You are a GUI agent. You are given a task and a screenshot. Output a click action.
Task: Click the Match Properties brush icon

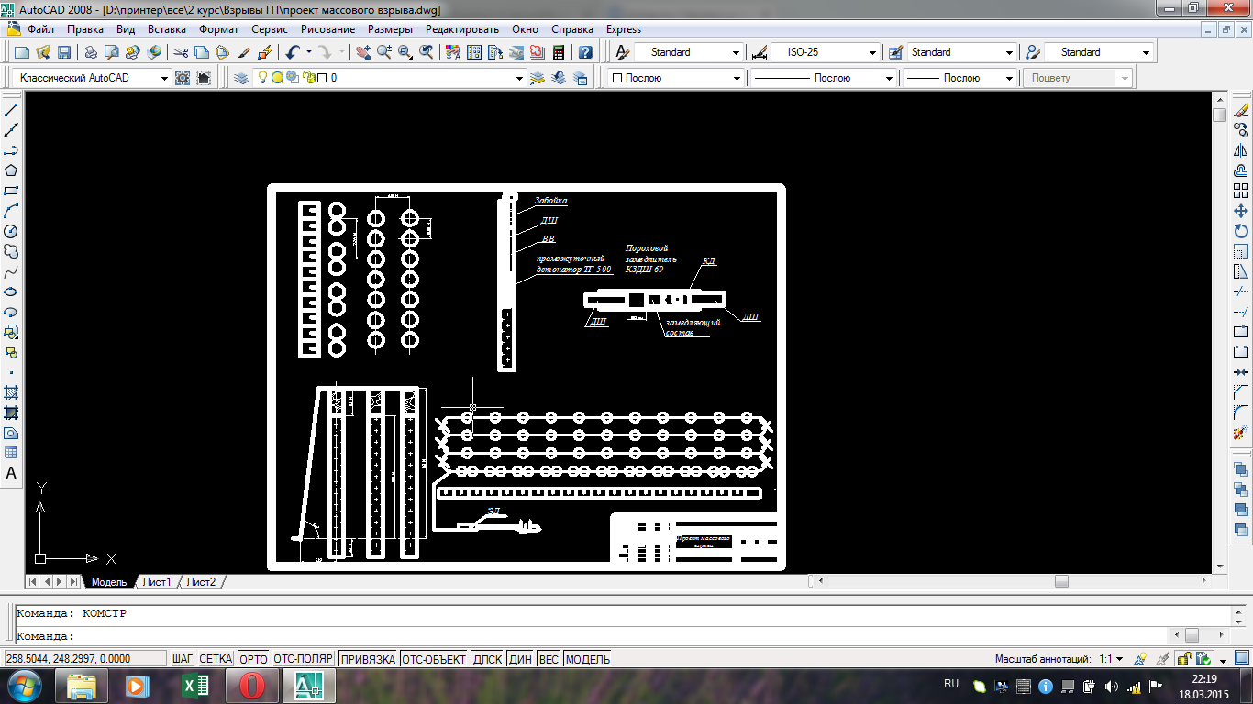coord(244,52)
